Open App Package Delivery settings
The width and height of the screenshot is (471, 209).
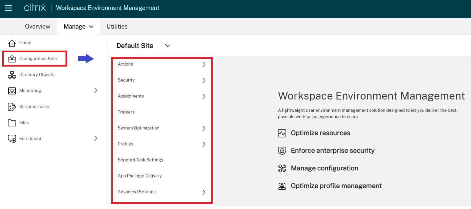coord(140,176)
